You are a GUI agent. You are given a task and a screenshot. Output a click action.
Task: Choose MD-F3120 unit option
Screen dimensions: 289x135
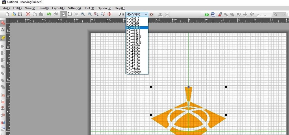[137, 61]
